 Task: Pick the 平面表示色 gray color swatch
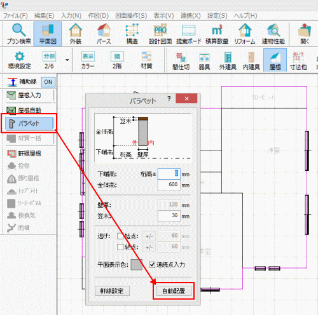[137, 265]
